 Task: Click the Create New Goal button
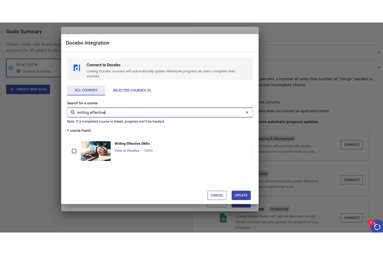(x=28, y=89)
